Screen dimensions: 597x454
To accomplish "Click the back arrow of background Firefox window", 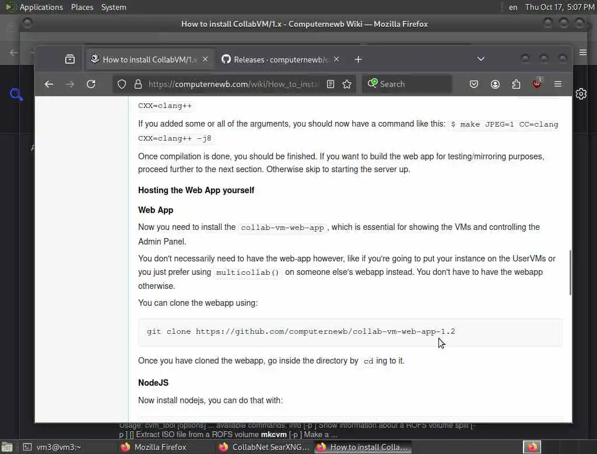I will [x=14, y=53].
